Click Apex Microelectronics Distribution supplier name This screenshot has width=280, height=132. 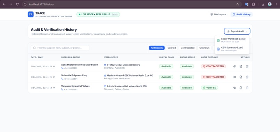coord(80,65)
